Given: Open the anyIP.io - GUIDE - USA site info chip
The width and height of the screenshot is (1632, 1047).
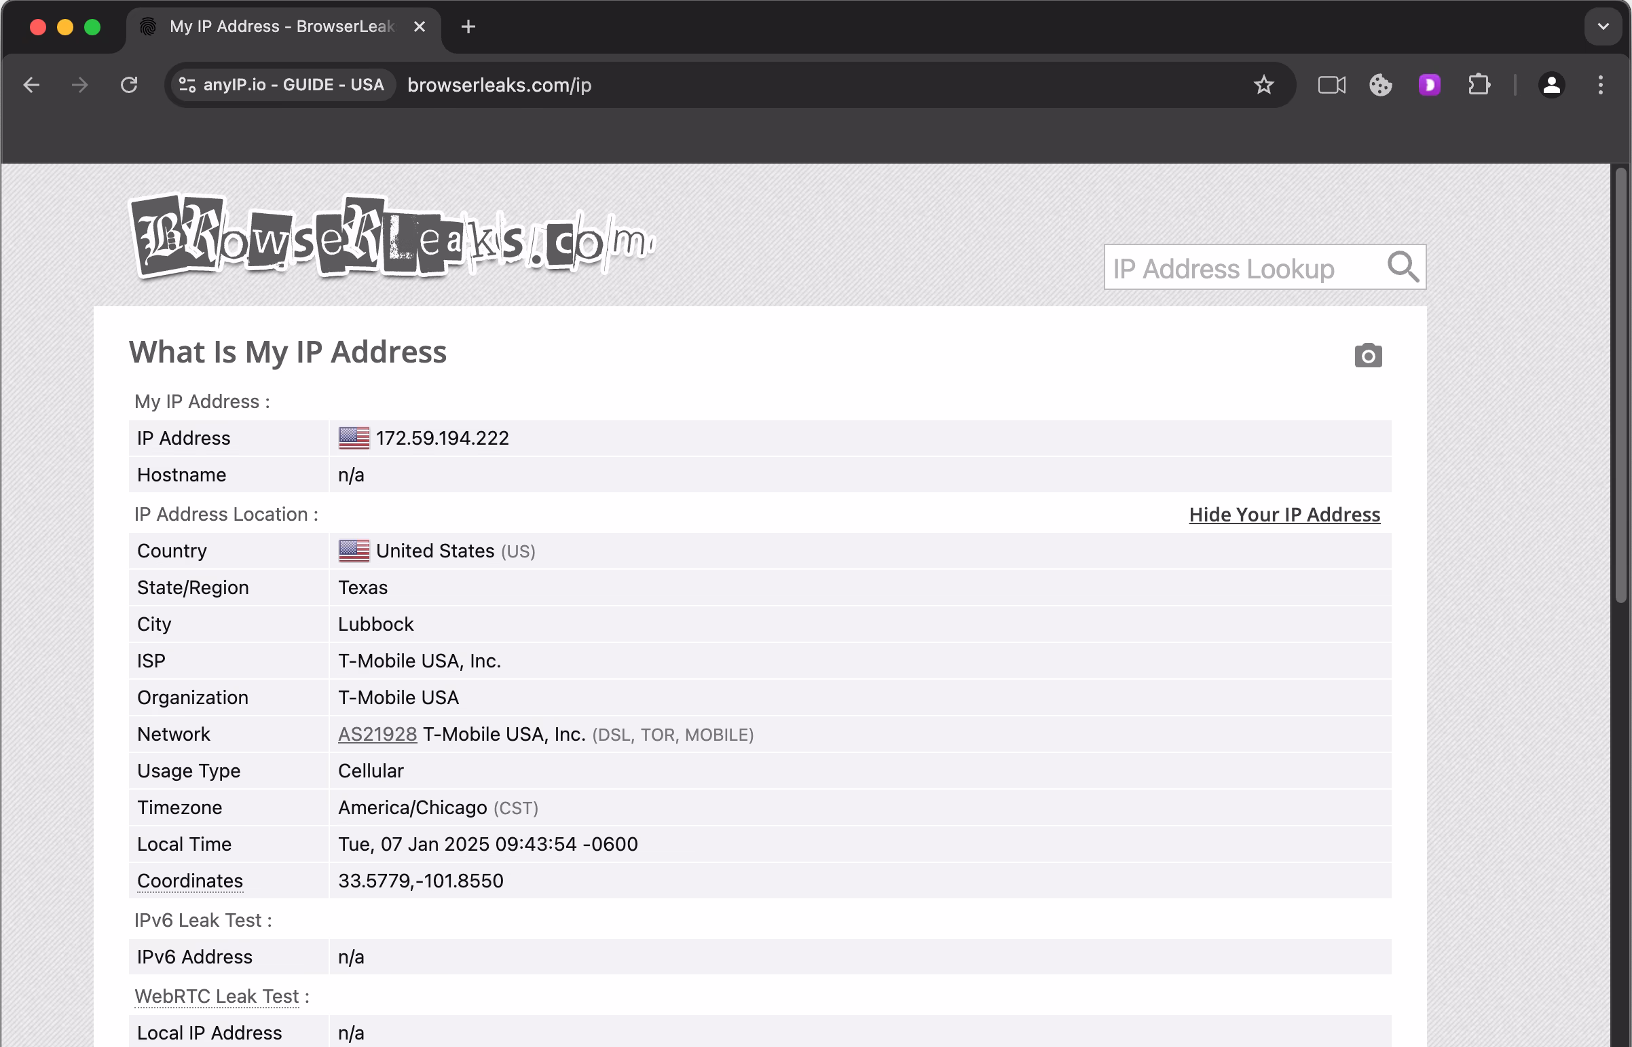Looking at the screenshot, I should (282, 85).
